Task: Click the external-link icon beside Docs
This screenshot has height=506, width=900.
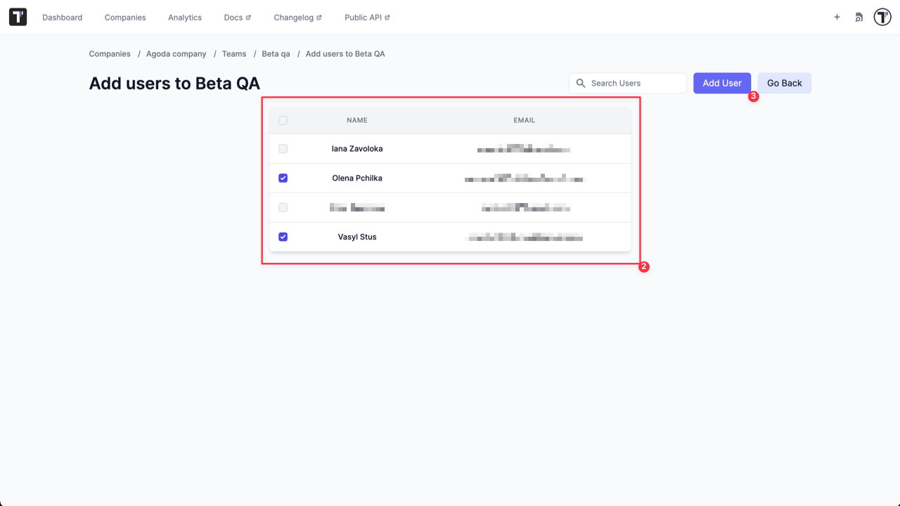Action: point(250,17)
